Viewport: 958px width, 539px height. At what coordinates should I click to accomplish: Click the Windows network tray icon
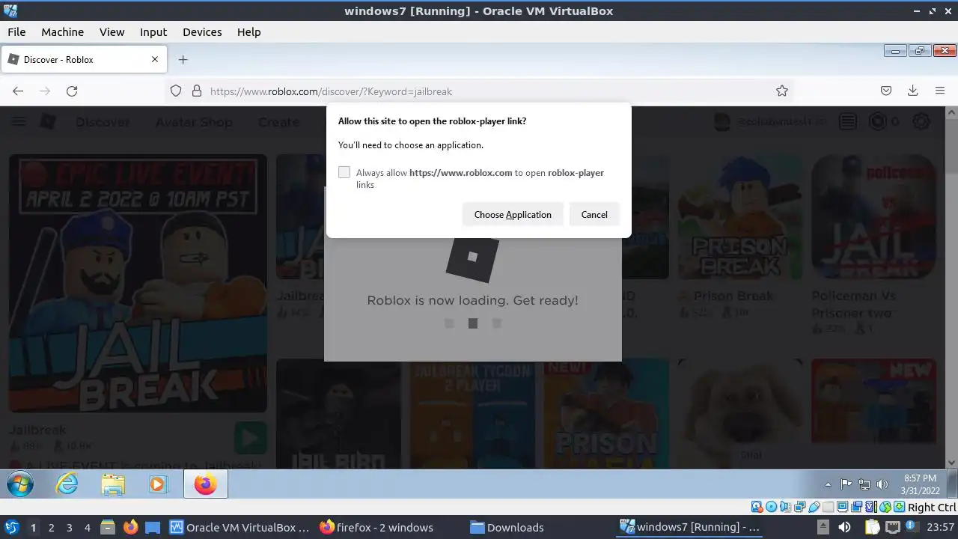point(864,484)
